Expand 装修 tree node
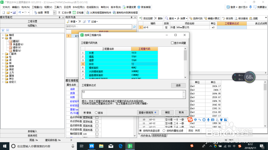 click(3, 69)
